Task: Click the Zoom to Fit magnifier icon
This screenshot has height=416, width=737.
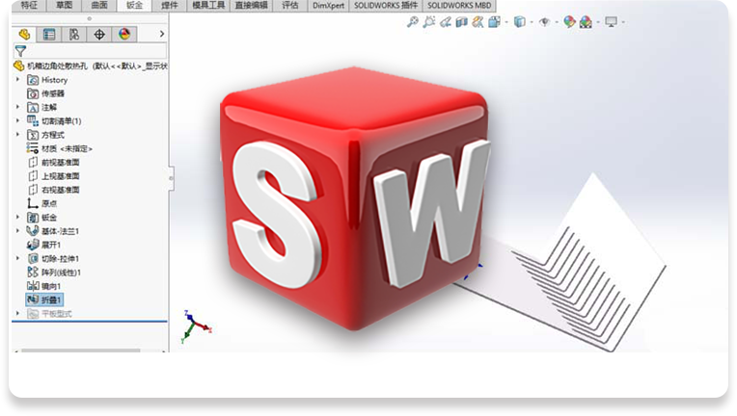Action: click(x=413, y=22)
